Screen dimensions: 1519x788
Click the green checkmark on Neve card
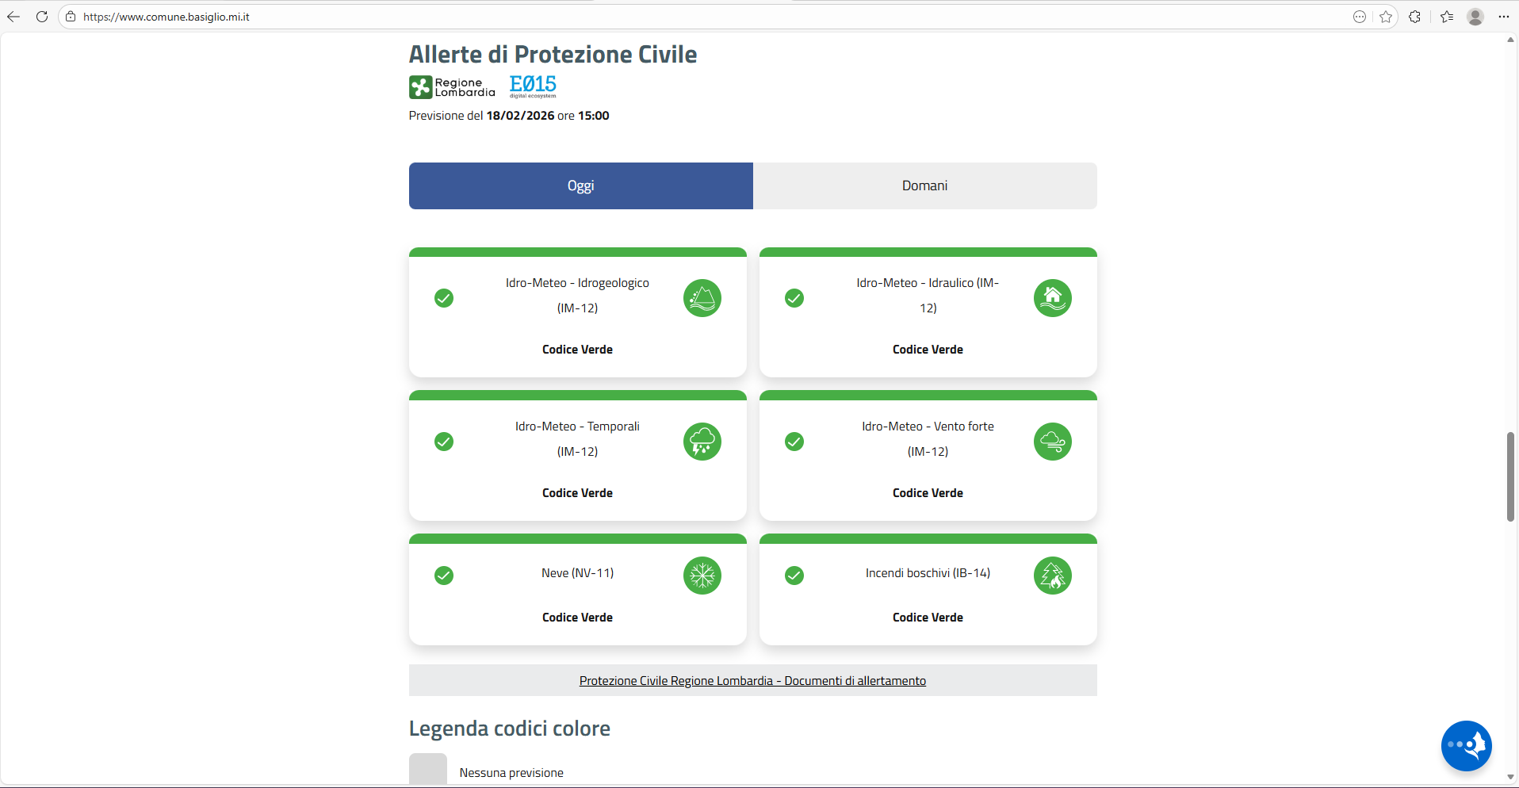pos(444,576)
